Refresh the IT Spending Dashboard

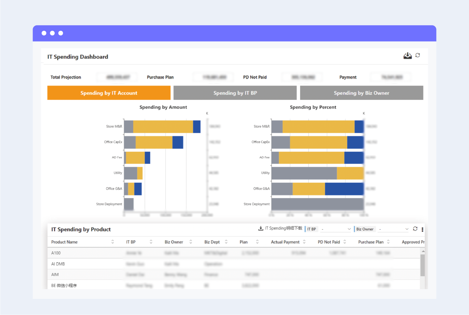coord(418,55)
